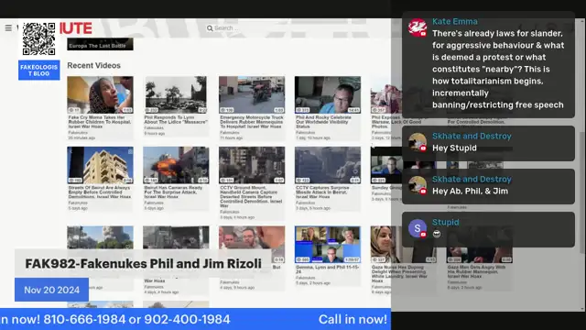Click 'CCTV Captures Surprise Missile Attack' title
The width and height of the screenshot is (586, 330).
pos(322,192)
